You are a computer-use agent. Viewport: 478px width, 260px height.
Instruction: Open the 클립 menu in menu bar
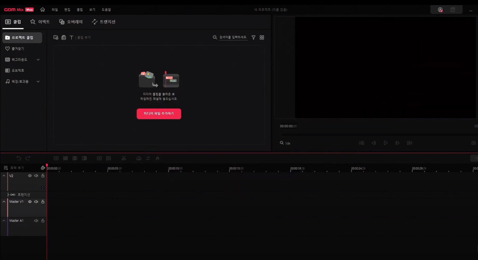coord(80,10)
